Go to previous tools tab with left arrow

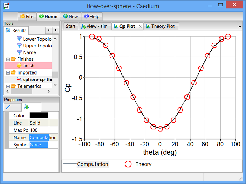49,30
